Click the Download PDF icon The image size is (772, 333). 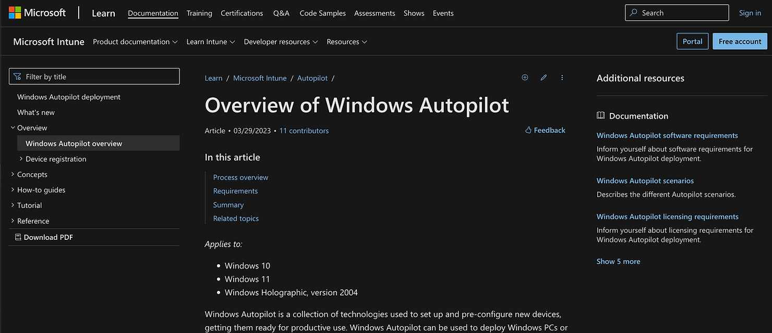[18, 237]
